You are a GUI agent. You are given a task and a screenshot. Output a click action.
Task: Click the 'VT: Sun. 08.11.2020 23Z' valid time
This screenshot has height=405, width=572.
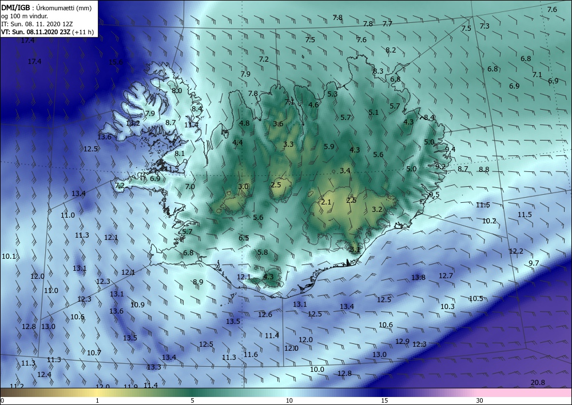click(x=36, y=32)
